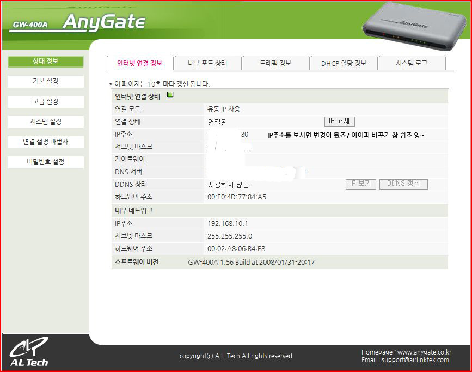
Task: Click the 소프트웨어 버전 label
Action: point(137,263)
